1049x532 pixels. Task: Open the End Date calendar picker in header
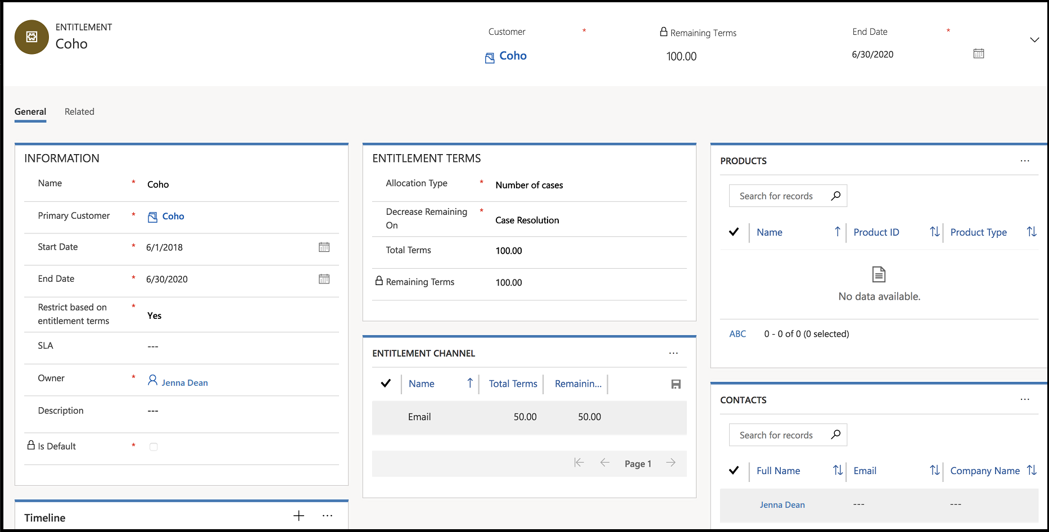(979, 53)
